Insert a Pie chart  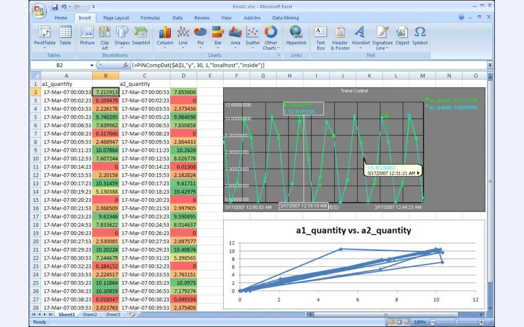point(201,37)
